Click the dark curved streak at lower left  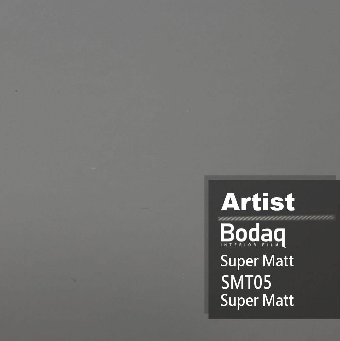[x=73, y=280]
